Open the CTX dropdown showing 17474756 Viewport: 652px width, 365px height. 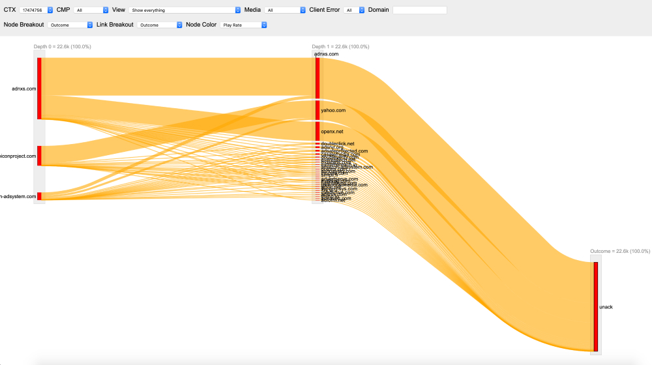36,10
